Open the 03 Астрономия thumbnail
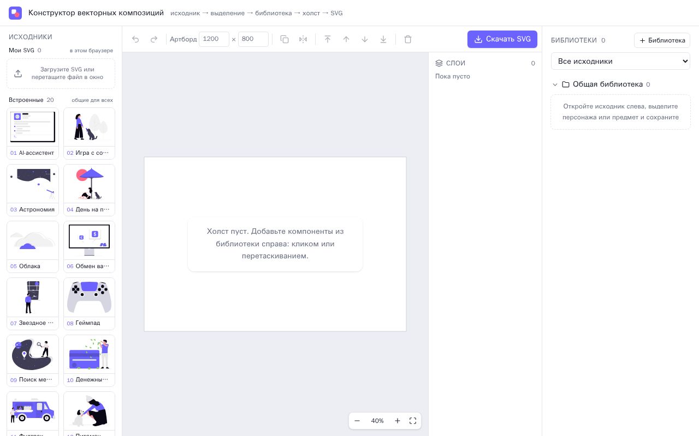The width and height of the screenshot is (699, 436). point(33,190)
